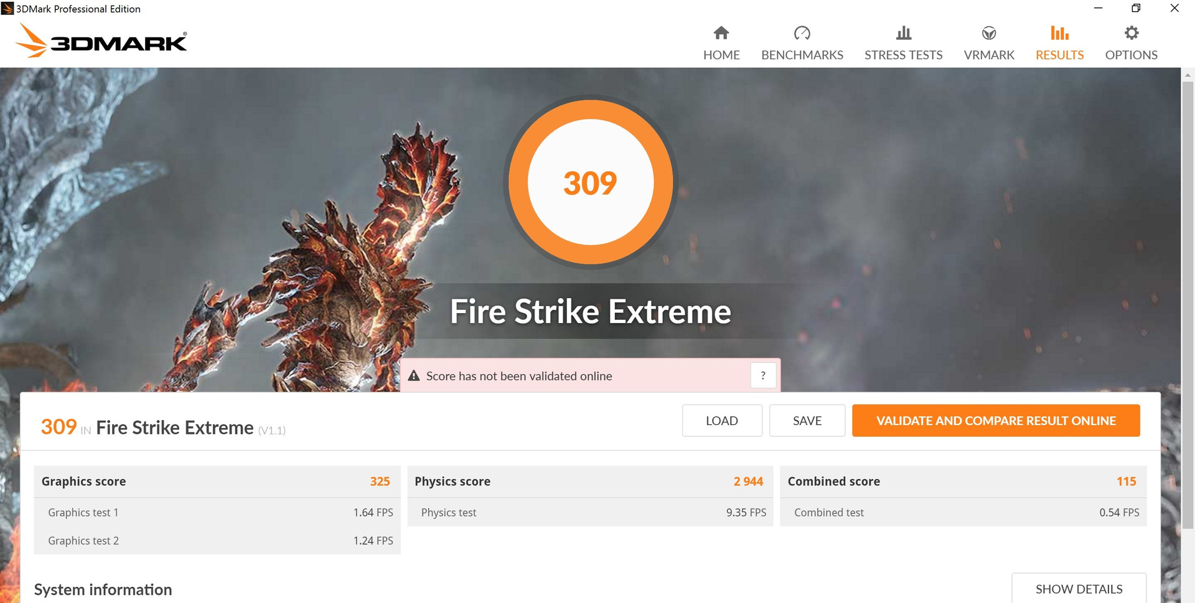1195x603 pixels.
Task: Select the RESULTS tab label
Action: click(1059, 55)
